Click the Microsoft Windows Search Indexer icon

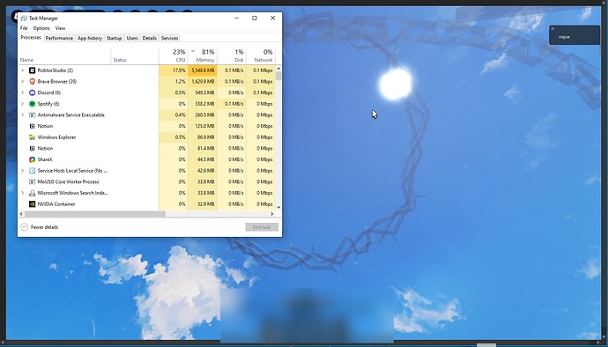click(x=33, y=193)
